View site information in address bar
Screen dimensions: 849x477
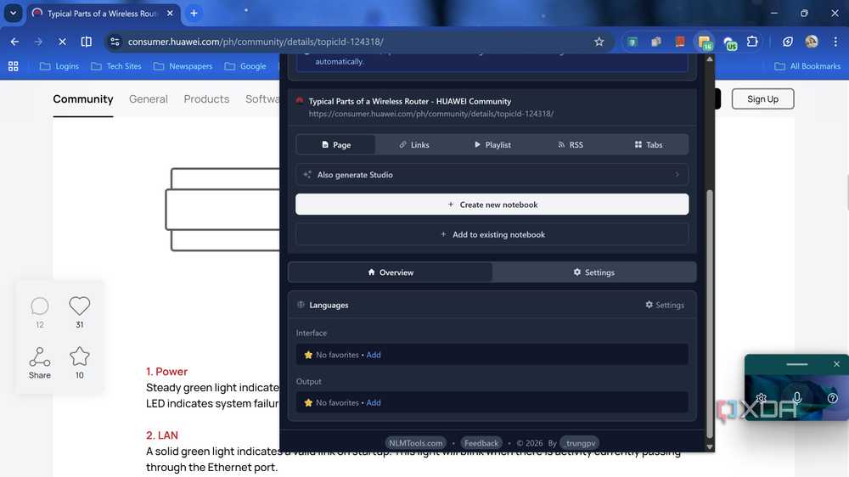(x=115, y=42)
